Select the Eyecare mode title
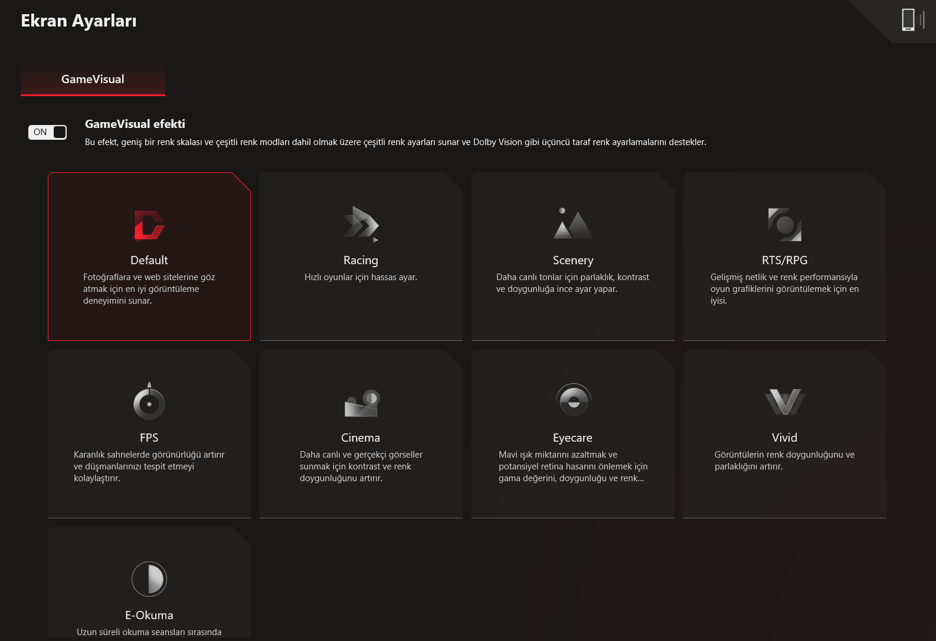This screenshot has height=641, width=936. coord(572,438)
